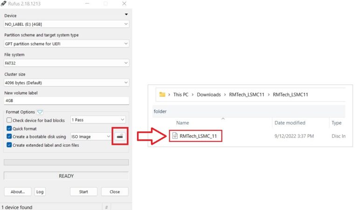The height and width of the screenshot is (210, 358).
Task: Click the folder icon in Explorer address bar
Action: pos(162,95)
